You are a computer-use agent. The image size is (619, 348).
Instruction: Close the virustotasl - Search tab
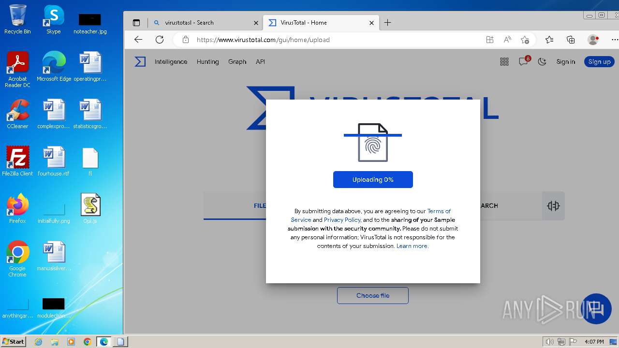coord(256,23)
